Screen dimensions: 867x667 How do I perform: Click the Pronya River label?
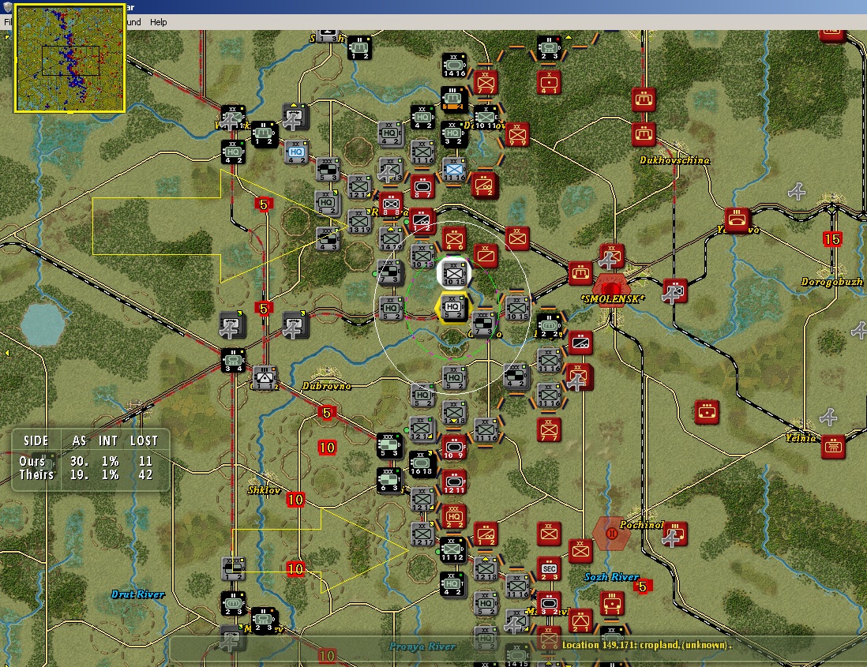click(422, 646)
